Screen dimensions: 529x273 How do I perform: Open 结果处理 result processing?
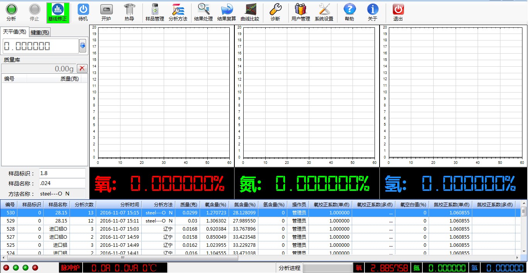[203, 12]
